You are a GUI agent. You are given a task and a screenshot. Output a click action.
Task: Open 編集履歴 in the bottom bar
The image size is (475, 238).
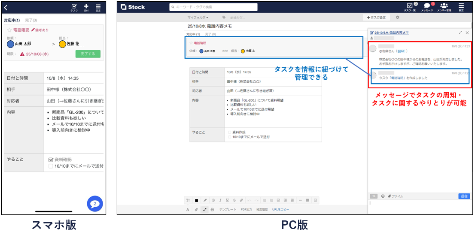[262, 209]
